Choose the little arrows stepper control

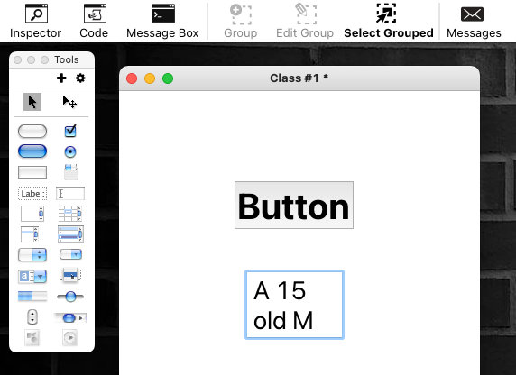[32, 317]
